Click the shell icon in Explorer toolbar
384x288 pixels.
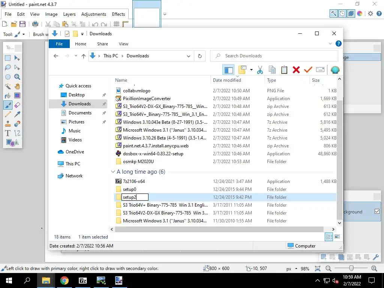coord(335,70)
